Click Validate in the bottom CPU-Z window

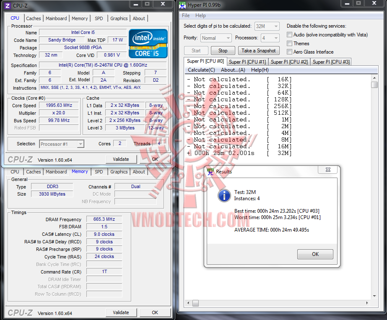point(121,312)
